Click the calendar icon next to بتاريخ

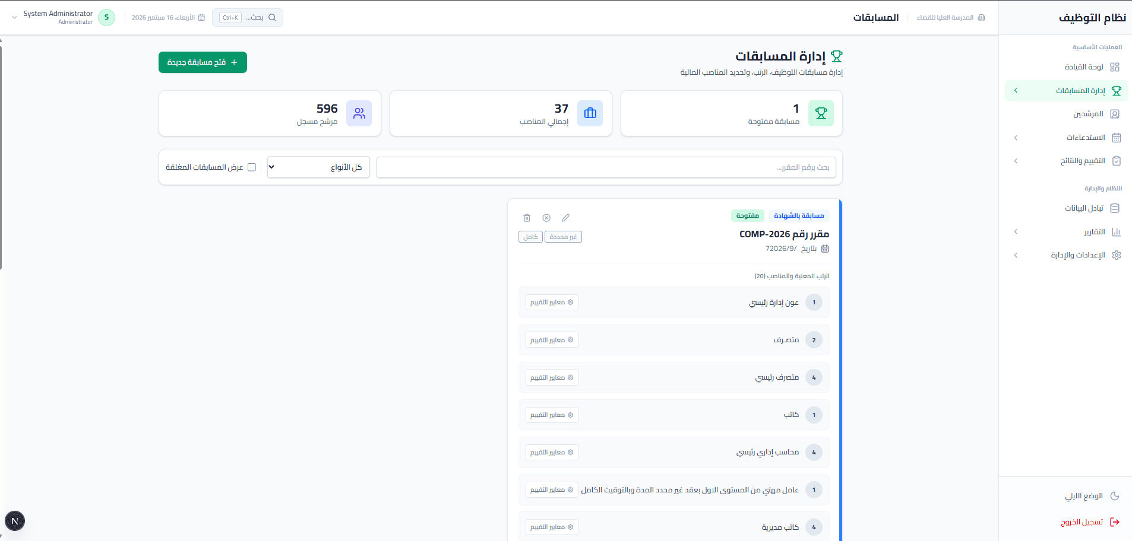(x=825, y=249)
